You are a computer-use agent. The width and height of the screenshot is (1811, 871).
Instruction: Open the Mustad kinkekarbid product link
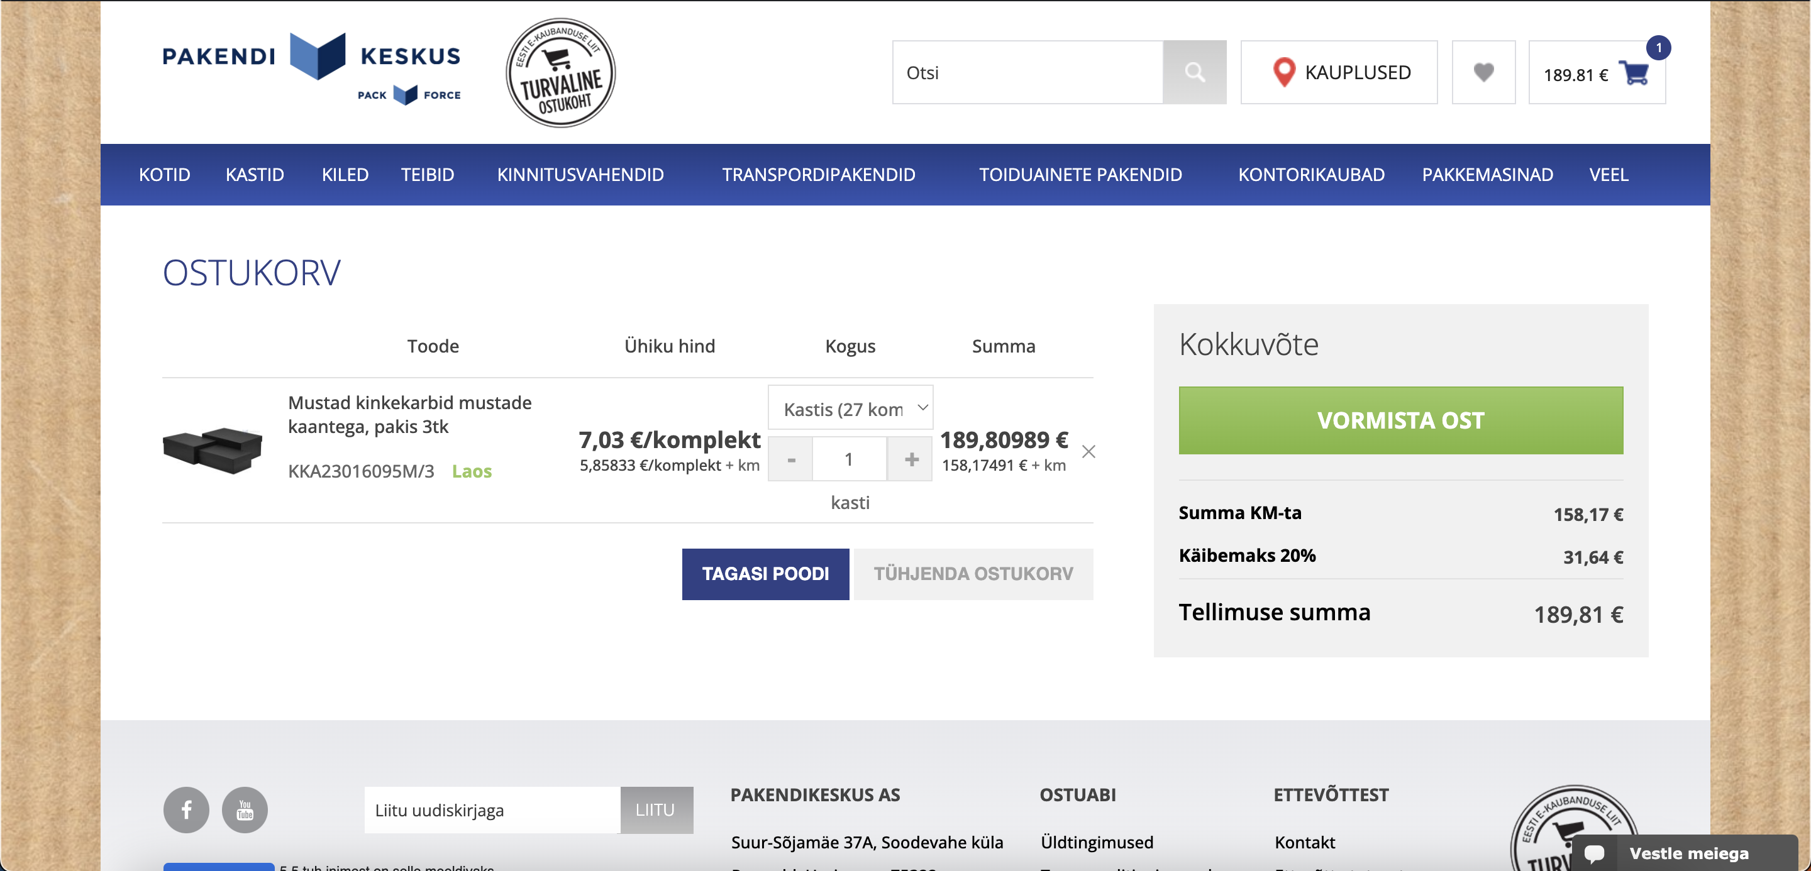(x=410, y=414)
